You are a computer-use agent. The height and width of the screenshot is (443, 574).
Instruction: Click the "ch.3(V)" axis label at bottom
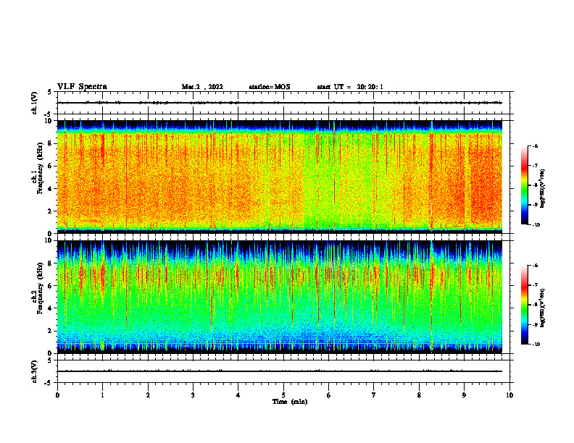(35, 371)
